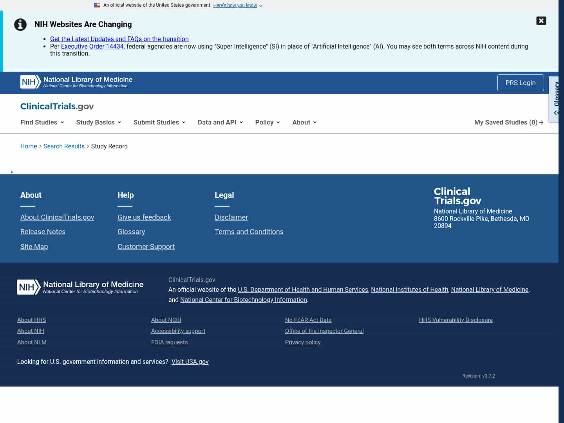The image size is (564, 423).
Task: Open the ClinicalTrials.gov home logo
Action: 57,106
